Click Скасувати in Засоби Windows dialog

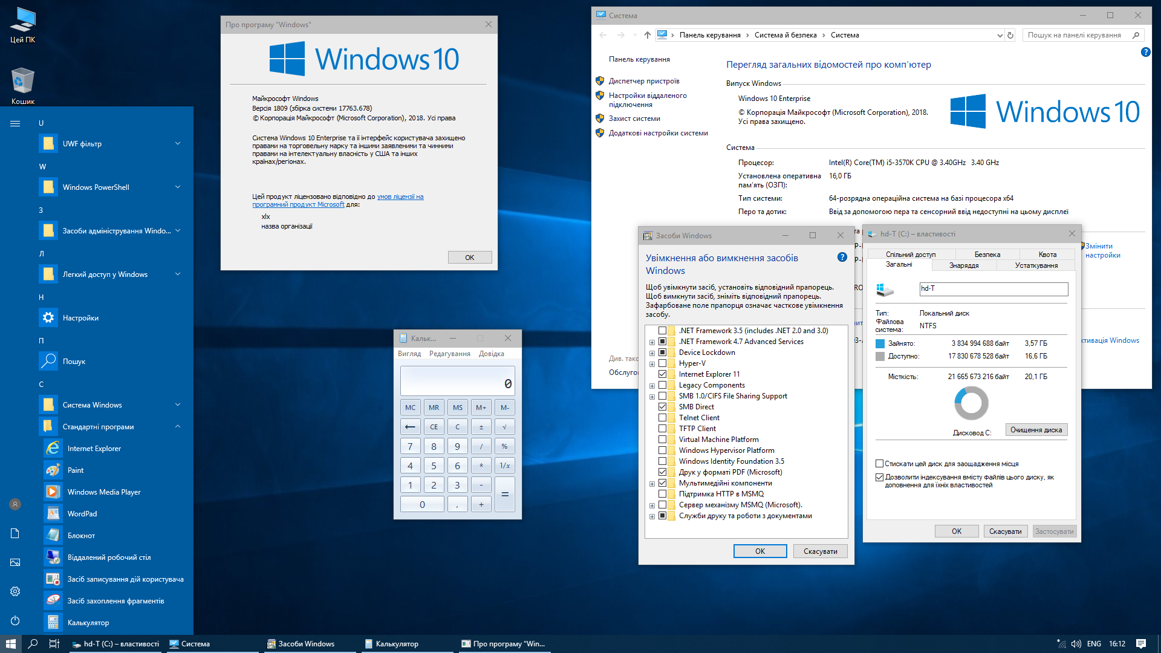pyautogui.click(x=820, y=551)
